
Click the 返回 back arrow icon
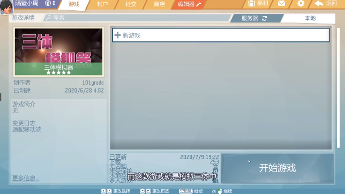[x=319, y=3]
